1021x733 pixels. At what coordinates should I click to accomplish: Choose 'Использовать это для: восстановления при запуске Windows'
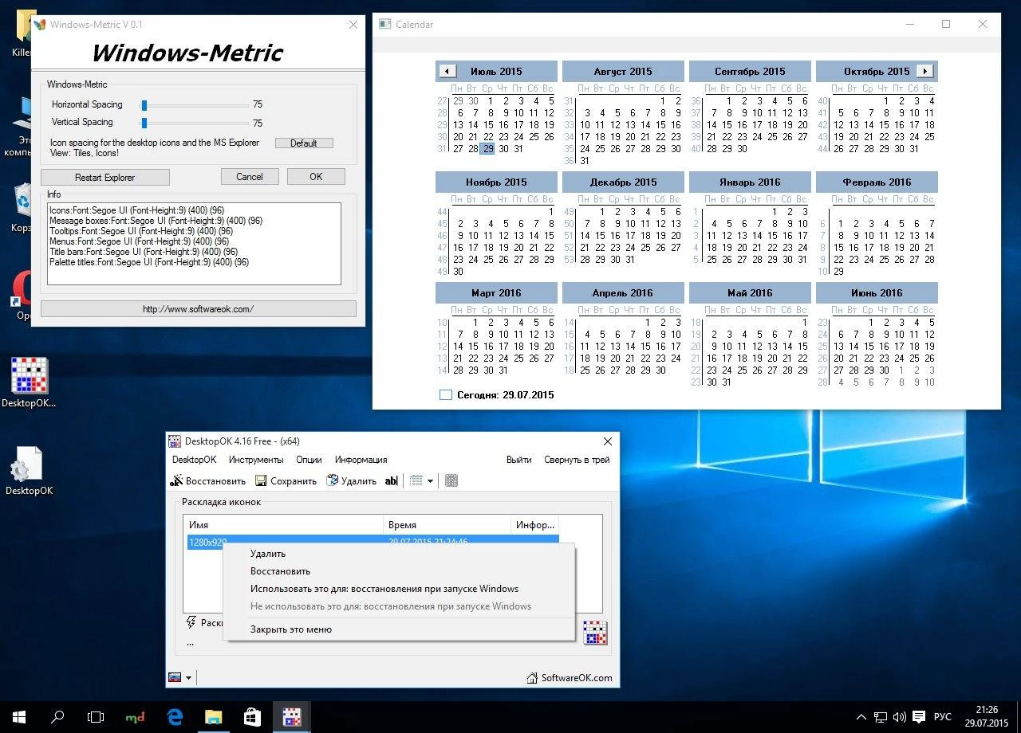pos(399,589)
